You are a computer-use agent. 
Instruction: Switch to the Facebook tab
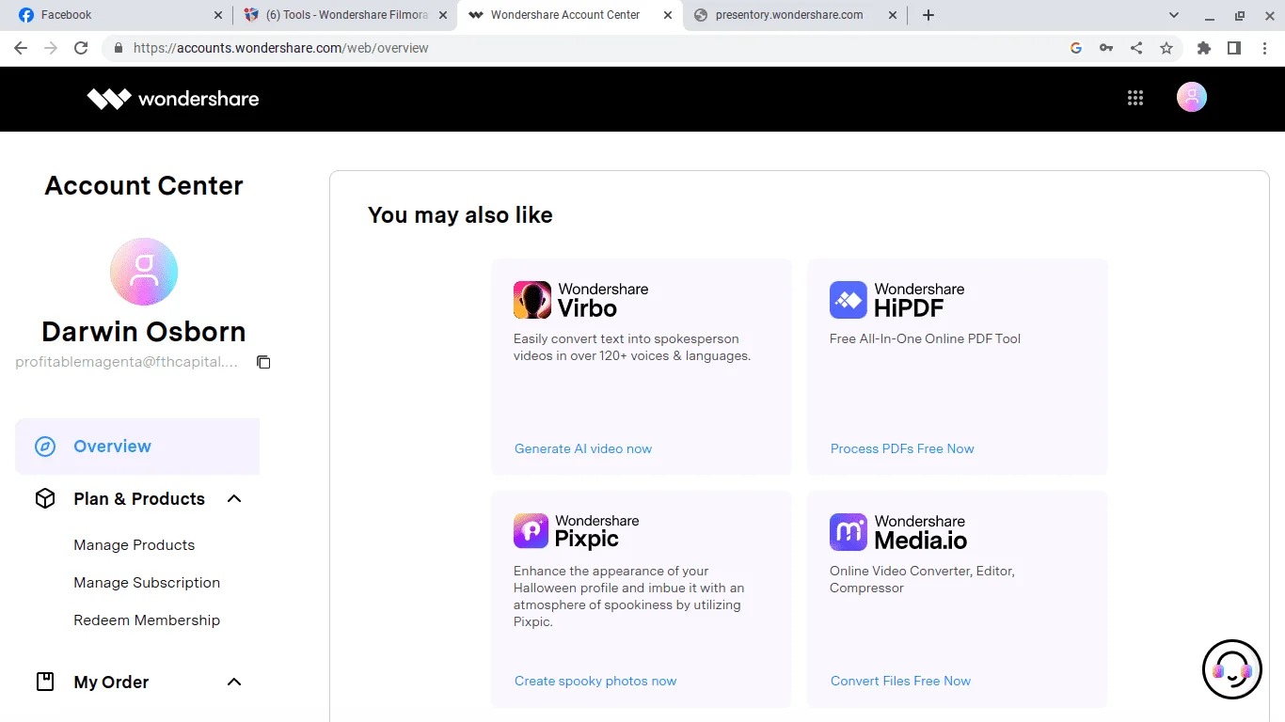pos(119,15)
